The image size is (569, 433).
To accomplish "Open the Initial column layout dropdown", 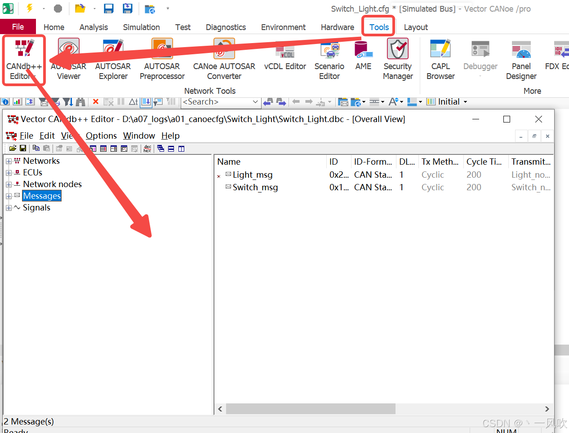I will pyautogui.click(x=465, y=102).
